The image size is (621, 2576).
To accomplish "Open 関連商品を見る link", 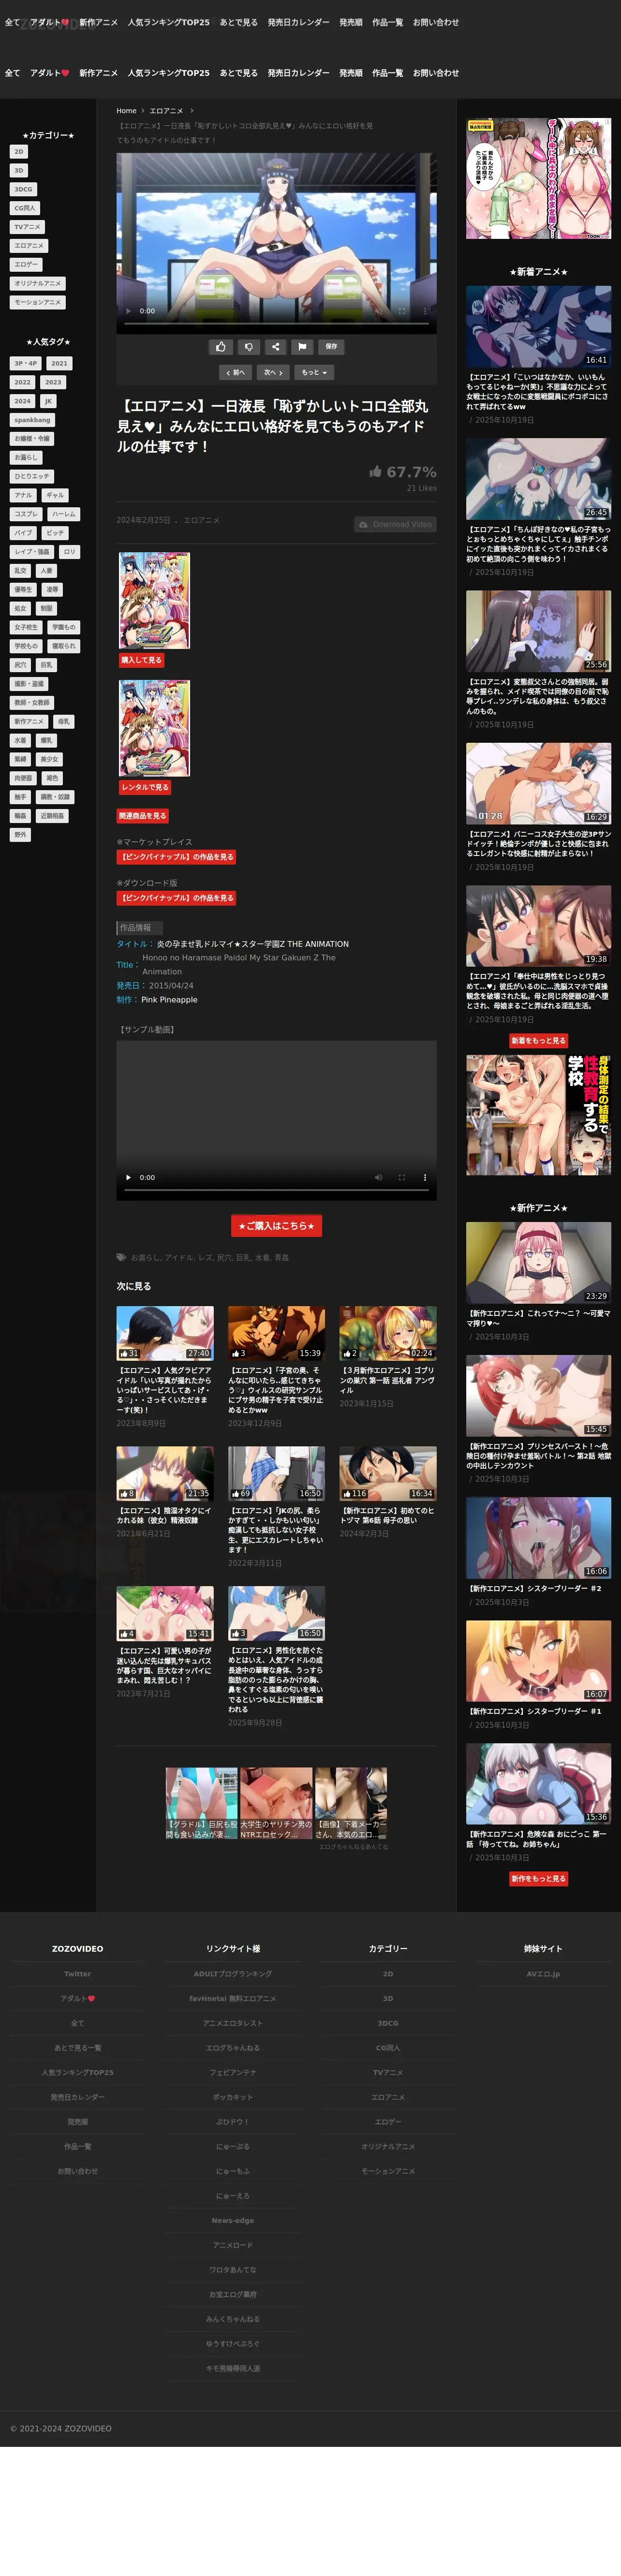I will tap(142, 816).
